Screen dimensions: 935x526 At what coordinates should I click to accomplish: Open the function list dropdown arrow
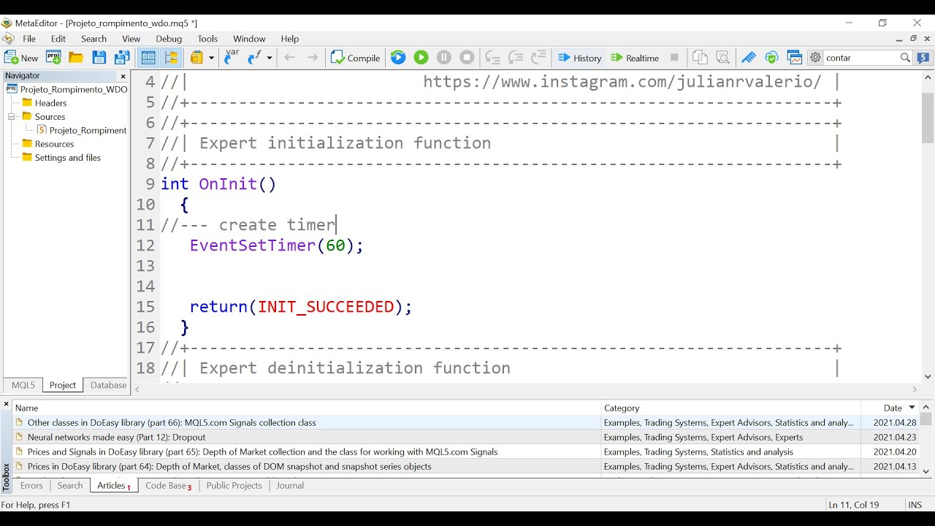click(270, 58)
